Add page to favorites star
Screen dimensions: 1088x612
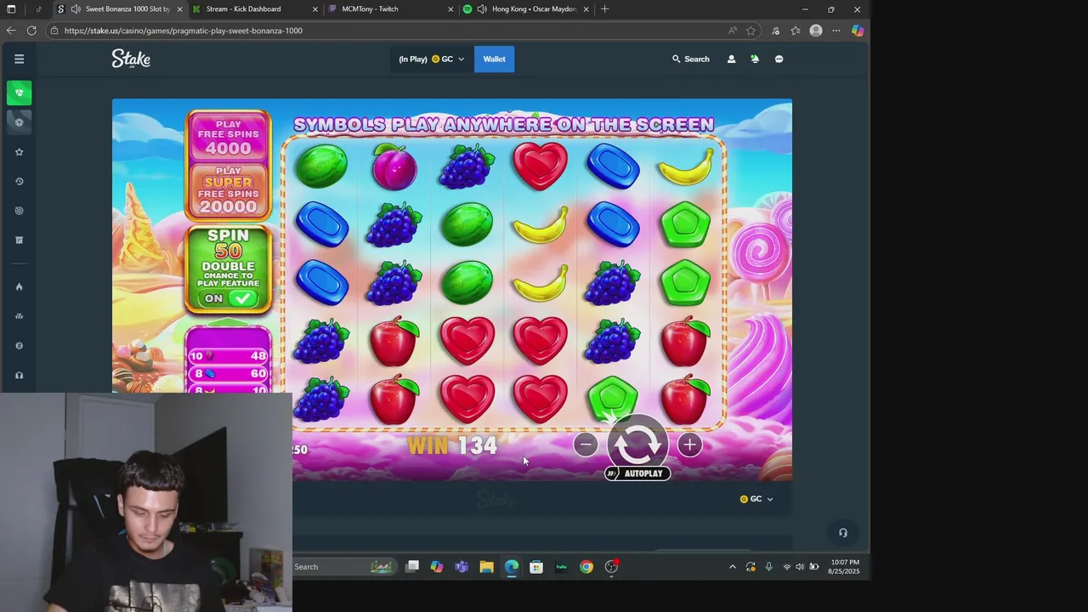751,31
